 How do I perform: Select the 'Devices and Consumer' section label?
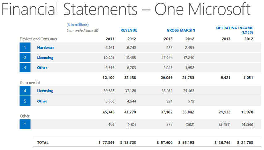coord(39,39)
